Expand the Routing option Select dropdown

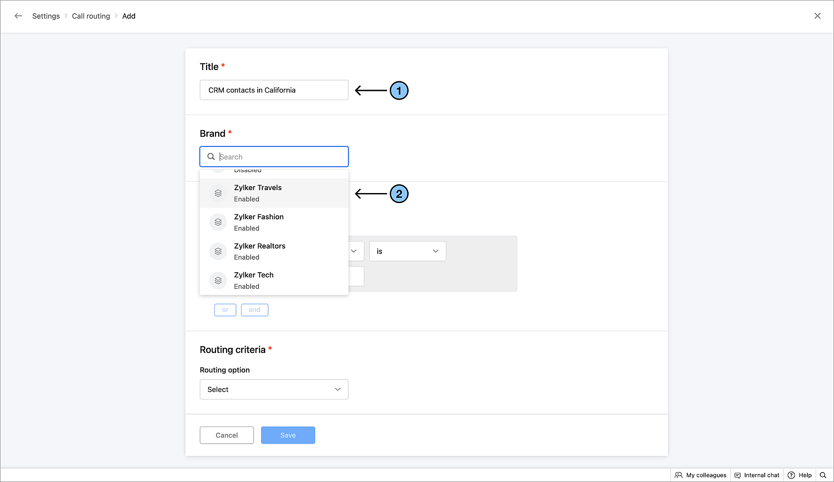(x=274, y=389)
